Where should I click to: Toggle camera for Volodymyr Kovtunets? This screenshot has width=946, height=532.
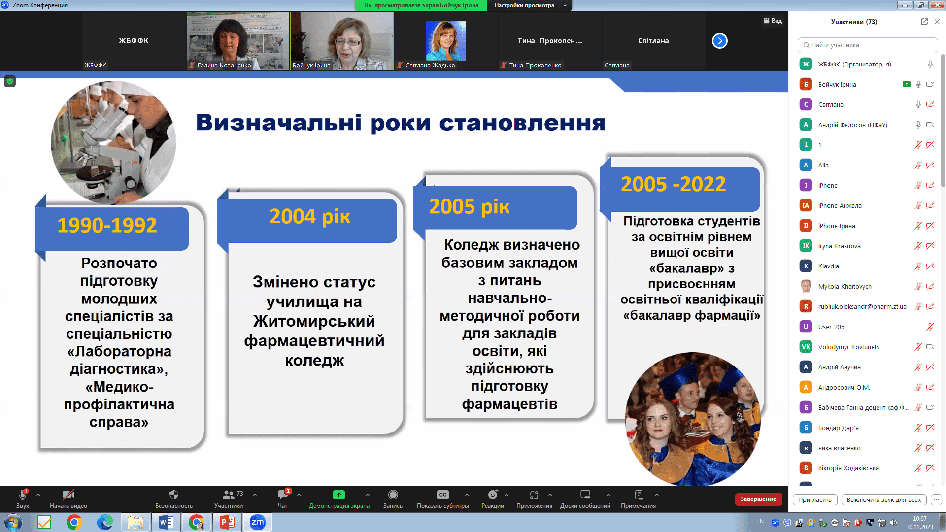(x=930, y=347)
